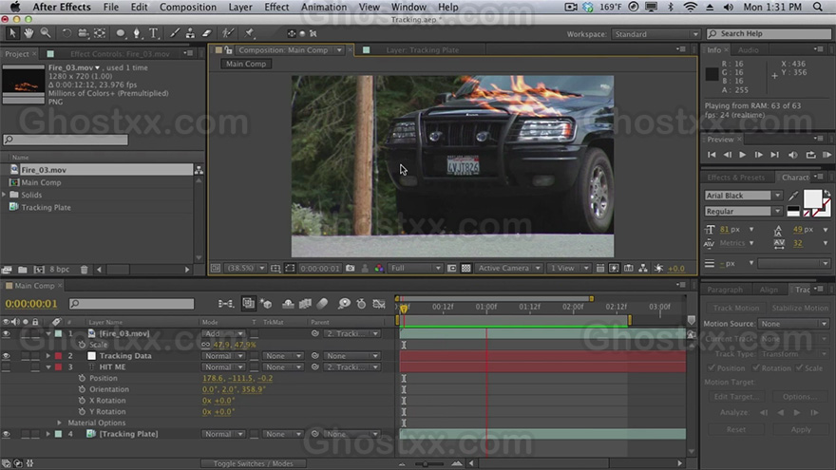
Task: Toggle the Position stopwatch for HIT ME
Action: coord(82,378)
